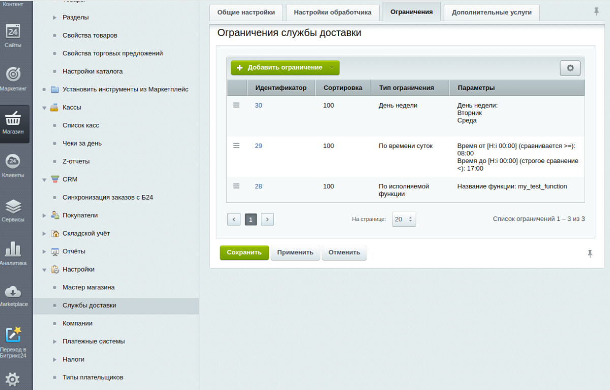Image resolution: width=610 pixels, height=390 pixels.
Task: Open the Сайты sidebar icon
Action: 15,30
